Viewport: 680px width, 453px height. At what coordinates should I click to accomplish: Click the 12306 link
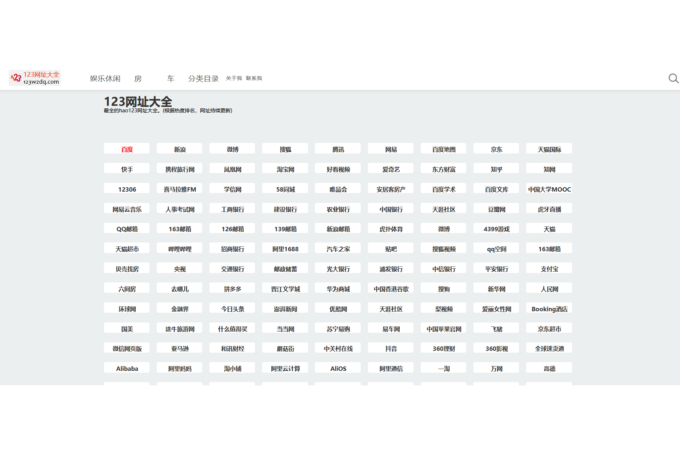click(x=127, y=189)
